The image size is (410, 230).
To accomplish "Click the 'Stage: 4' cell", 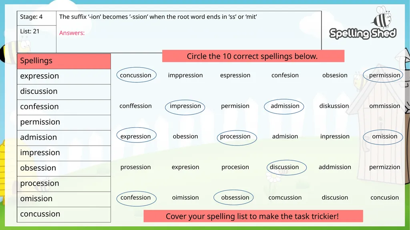I will 36,18.
